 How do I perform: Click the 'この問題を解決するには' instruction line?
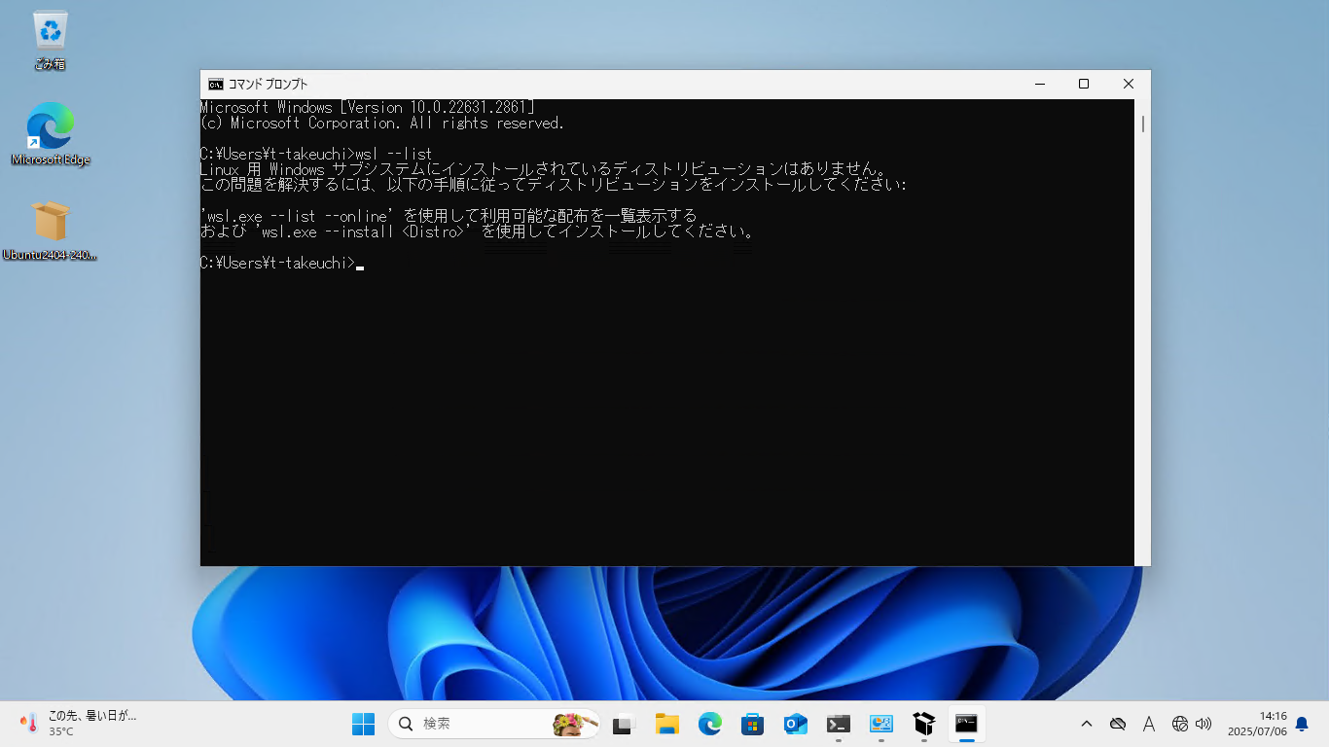(554, 185)
